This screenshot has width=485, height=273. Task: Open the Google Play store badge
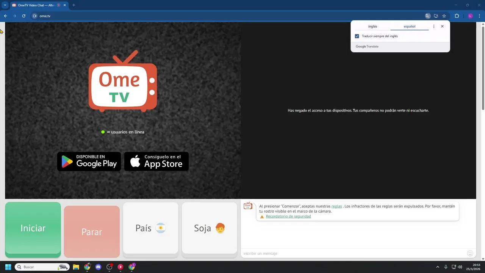tap(89, 162)
